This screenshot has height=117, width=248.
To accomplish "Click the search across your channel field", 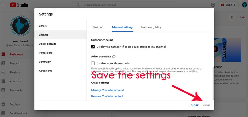I will click(x=124, y=5).
